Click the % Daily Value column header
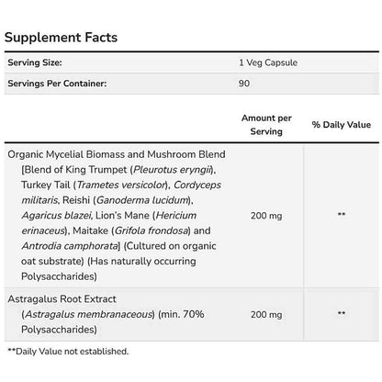Viewport: 382px width, 382px height. 342,125
